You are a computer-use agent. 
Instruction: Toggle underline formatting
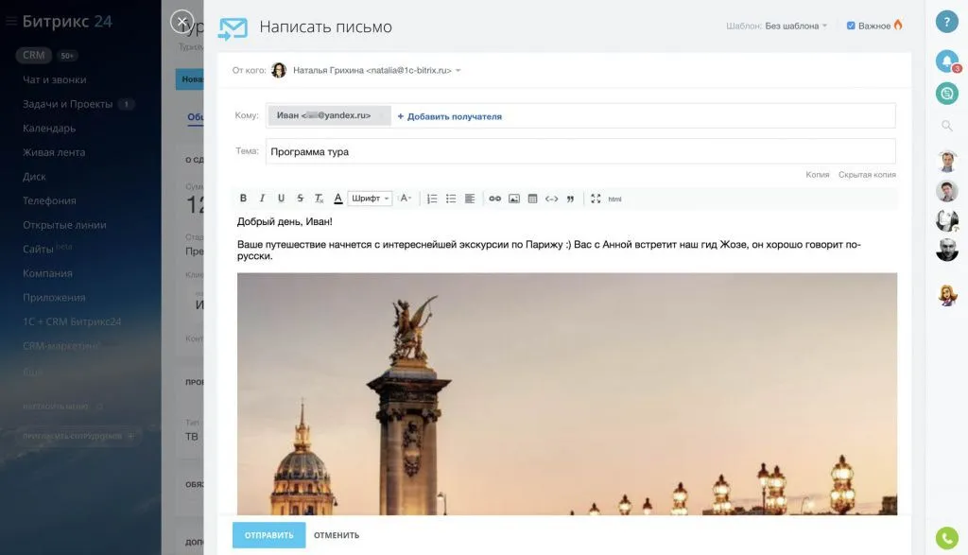tap(281, 198)
